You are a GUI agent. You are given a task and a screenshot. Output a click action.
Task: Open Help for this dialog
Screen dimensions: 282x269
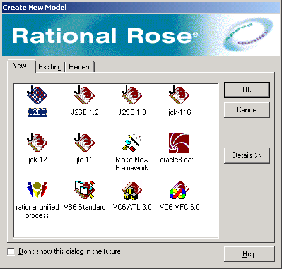(x=249, y=254)
